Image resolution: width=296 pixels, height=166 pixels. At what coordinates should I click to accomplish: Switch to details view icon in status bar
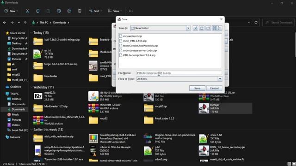289,164
